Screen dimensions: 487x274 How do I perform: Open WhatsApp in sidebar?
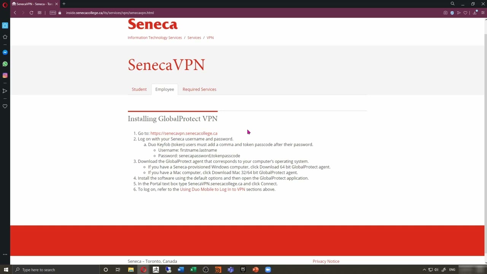click(x=5, y=64)
